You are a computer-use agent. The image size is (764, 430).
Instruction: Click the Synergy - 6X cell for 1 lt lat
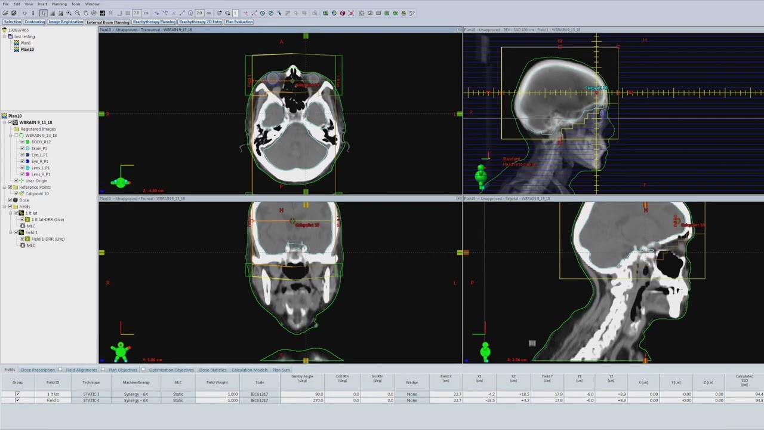tap(136, 394)
